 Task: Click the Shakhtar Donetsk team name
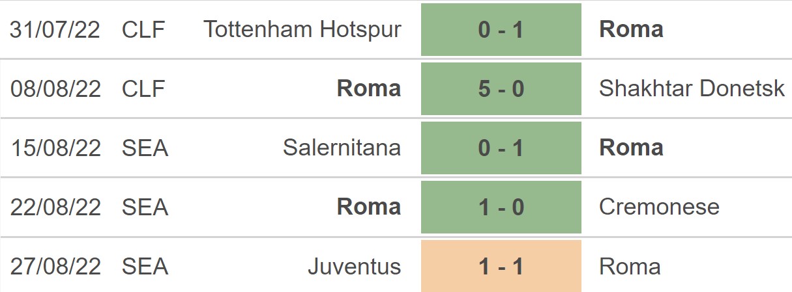tap(692, 89)
